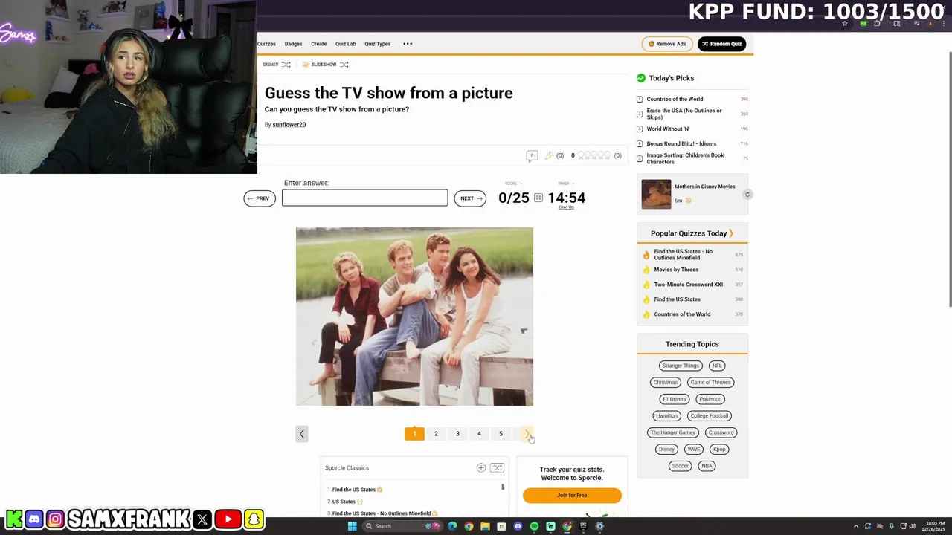This screenshot has width=952, height=535.
Task: Click the pause icon beside the score
Action: tap(538, 198)
